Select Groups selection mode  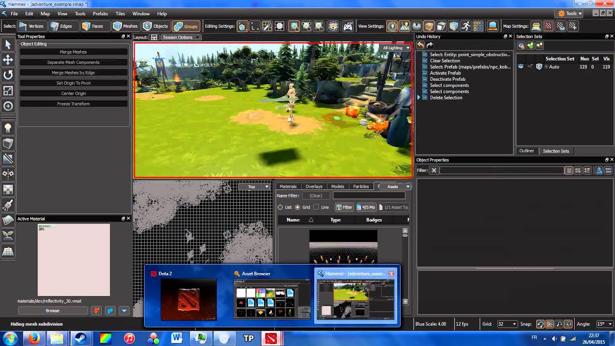coord(185,26)
